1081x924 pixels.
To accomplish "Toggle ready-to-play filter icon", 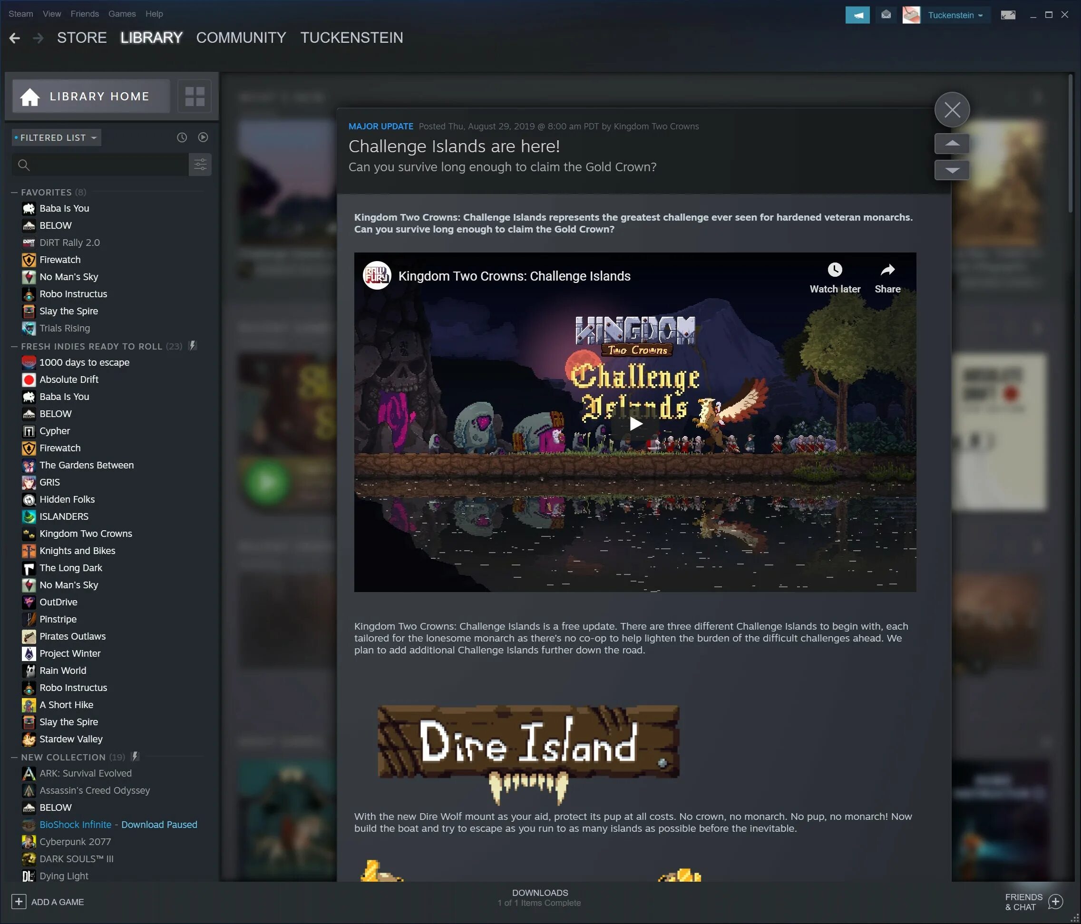I will point(203,137).
